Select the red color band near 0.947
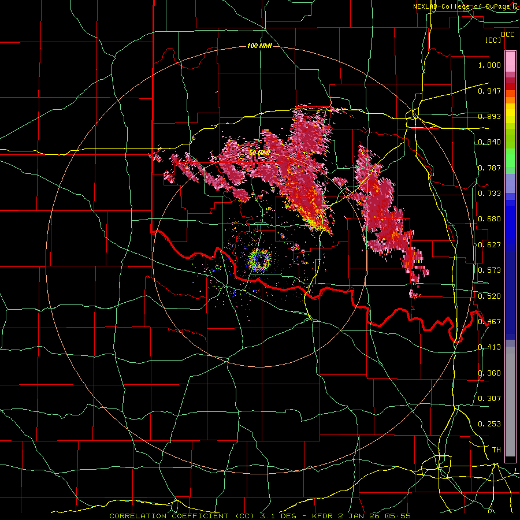This screenshot has width=520, height=520. [x=510, y=87]
